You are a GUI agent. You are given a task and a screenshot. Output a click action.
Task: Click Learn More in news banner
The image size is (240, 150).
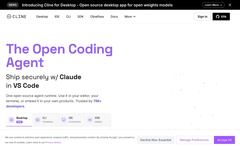click(213, 5)
